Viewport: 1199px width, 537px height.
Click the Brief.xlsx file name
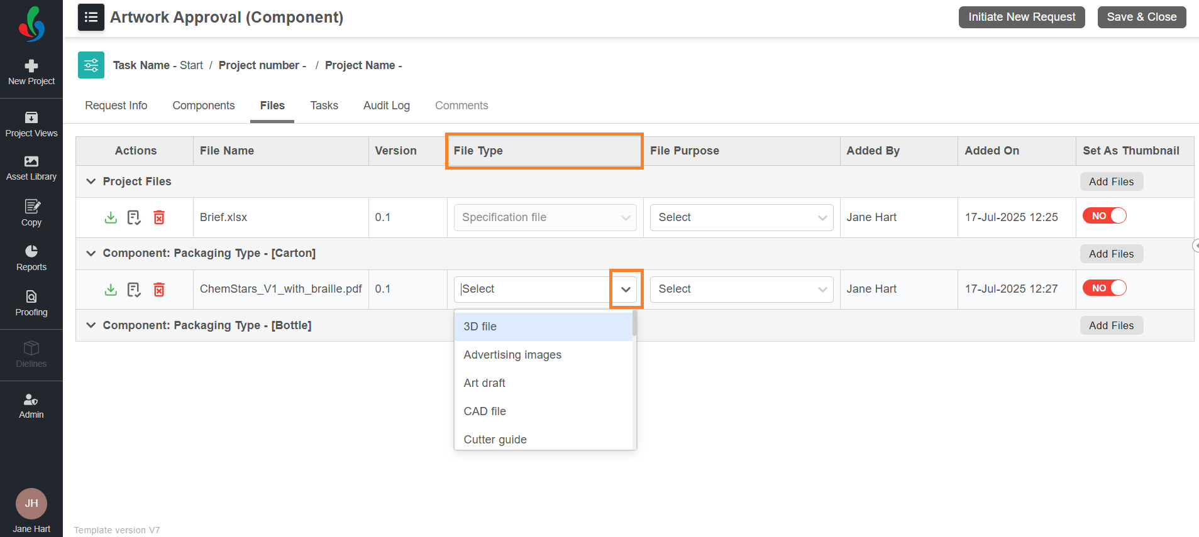point(223,217)
